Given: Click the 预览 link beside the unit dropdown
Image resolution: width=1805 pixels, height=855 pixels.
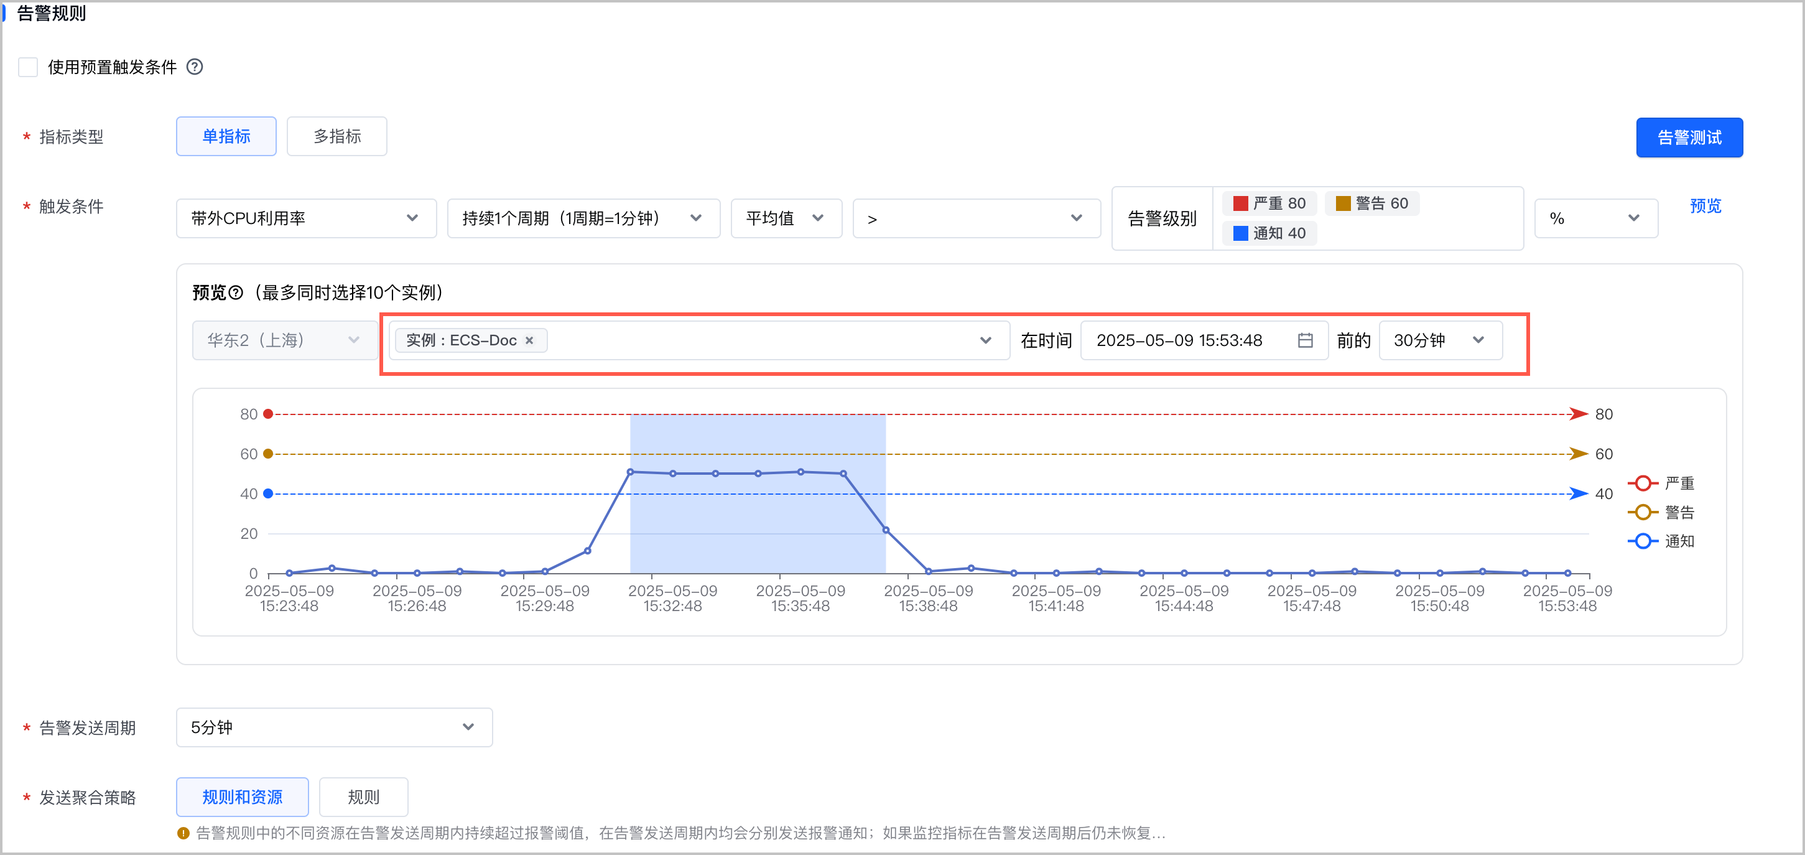Looking at the screenshot, I should (x=1705, y=206).
